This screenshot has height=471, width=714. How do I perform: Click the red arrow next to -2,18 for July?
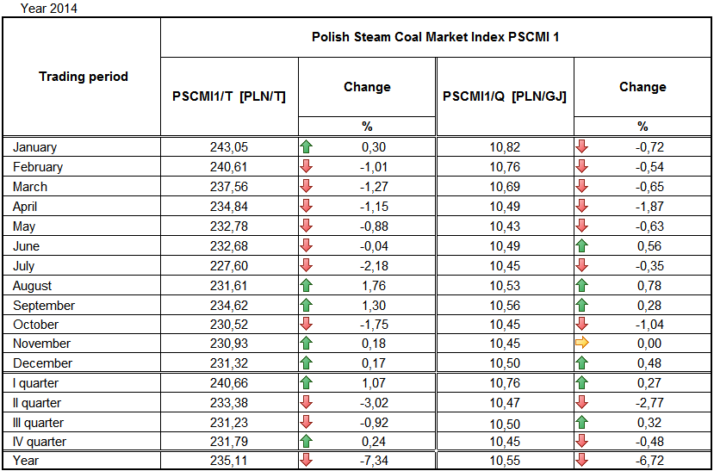(x=306, y=266)
